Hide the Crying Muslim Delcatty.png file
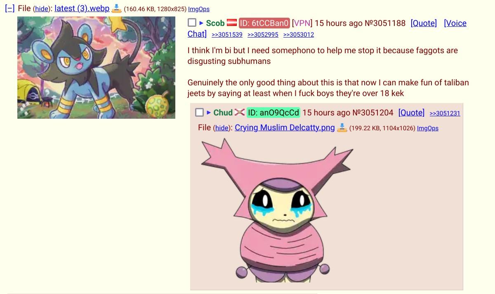495x294 pixels. pyautogui.click(x=222, y=128)
